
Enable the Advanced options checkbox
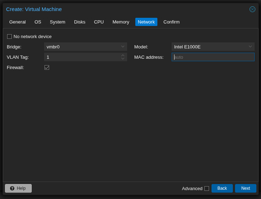click(207, 188)
